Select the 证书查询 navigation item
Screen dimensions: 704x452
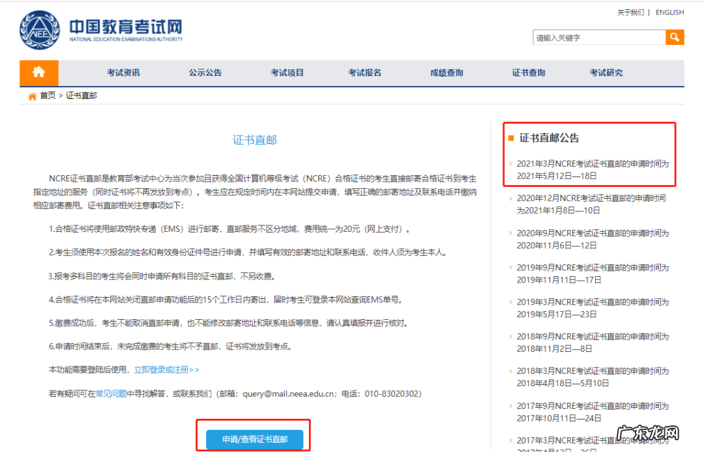tap(528, 72)
